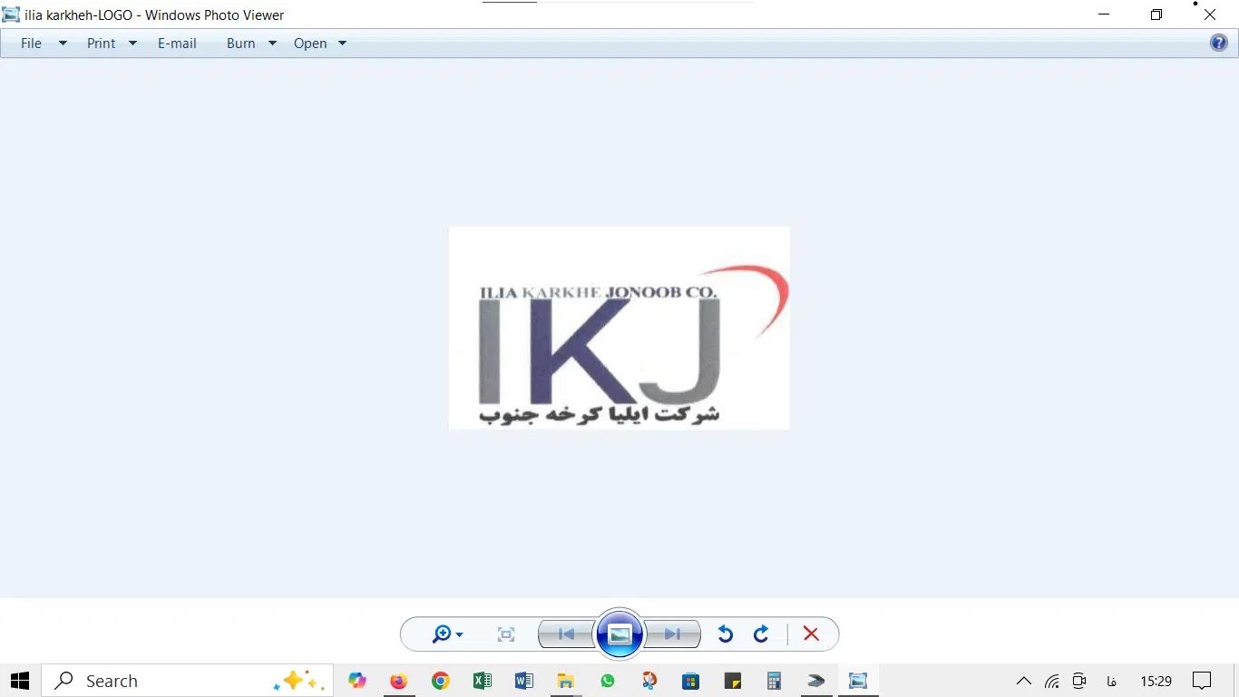Delete the current photo with red X

coord(811,634)
